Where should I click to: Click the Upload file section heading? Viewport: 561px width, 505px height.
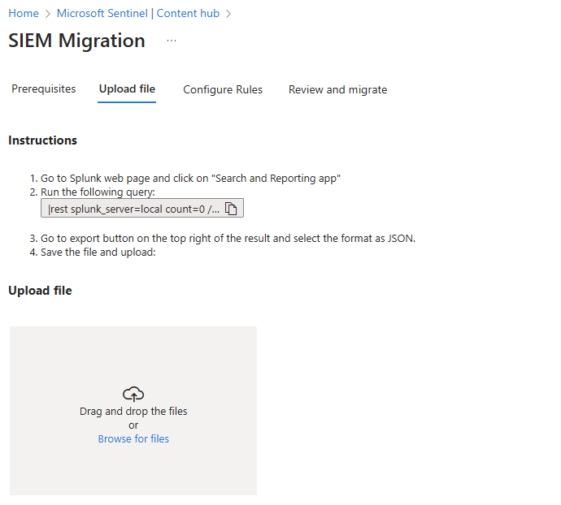[40, 290]
